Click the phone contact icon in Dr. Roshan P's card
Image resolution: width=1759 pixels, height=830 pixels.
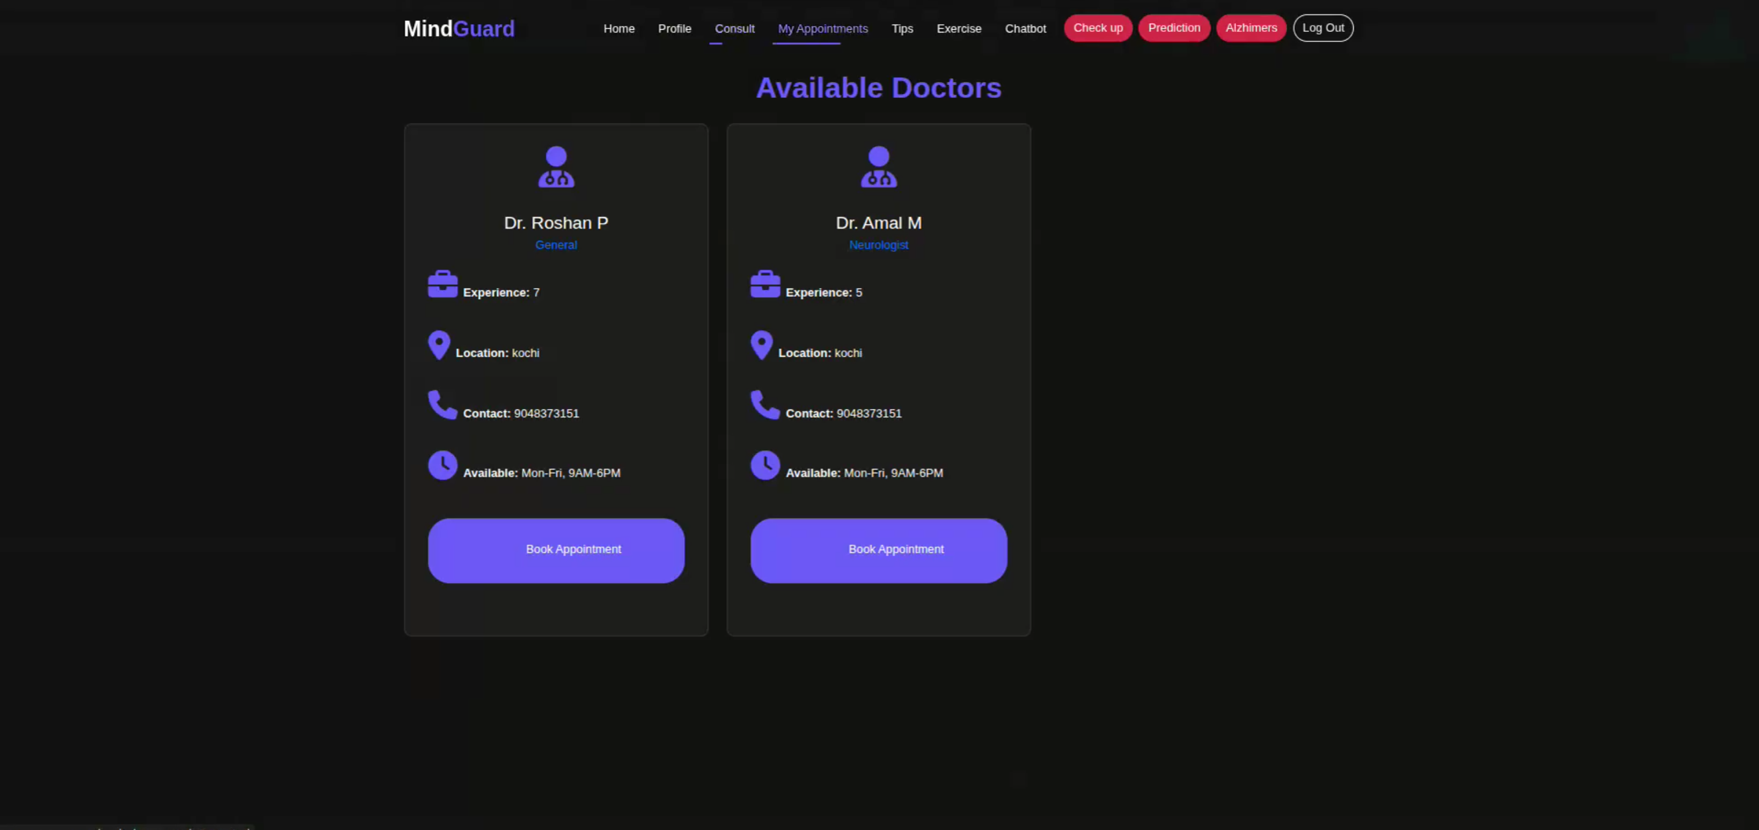tap(442, 405)
